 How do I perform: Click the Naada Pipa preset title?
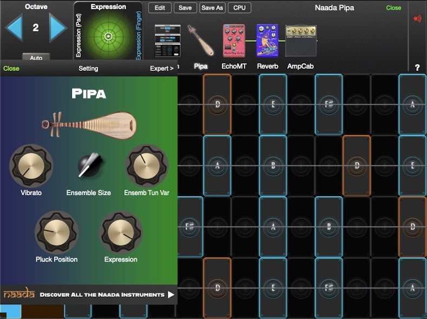[x=334, y=8]
